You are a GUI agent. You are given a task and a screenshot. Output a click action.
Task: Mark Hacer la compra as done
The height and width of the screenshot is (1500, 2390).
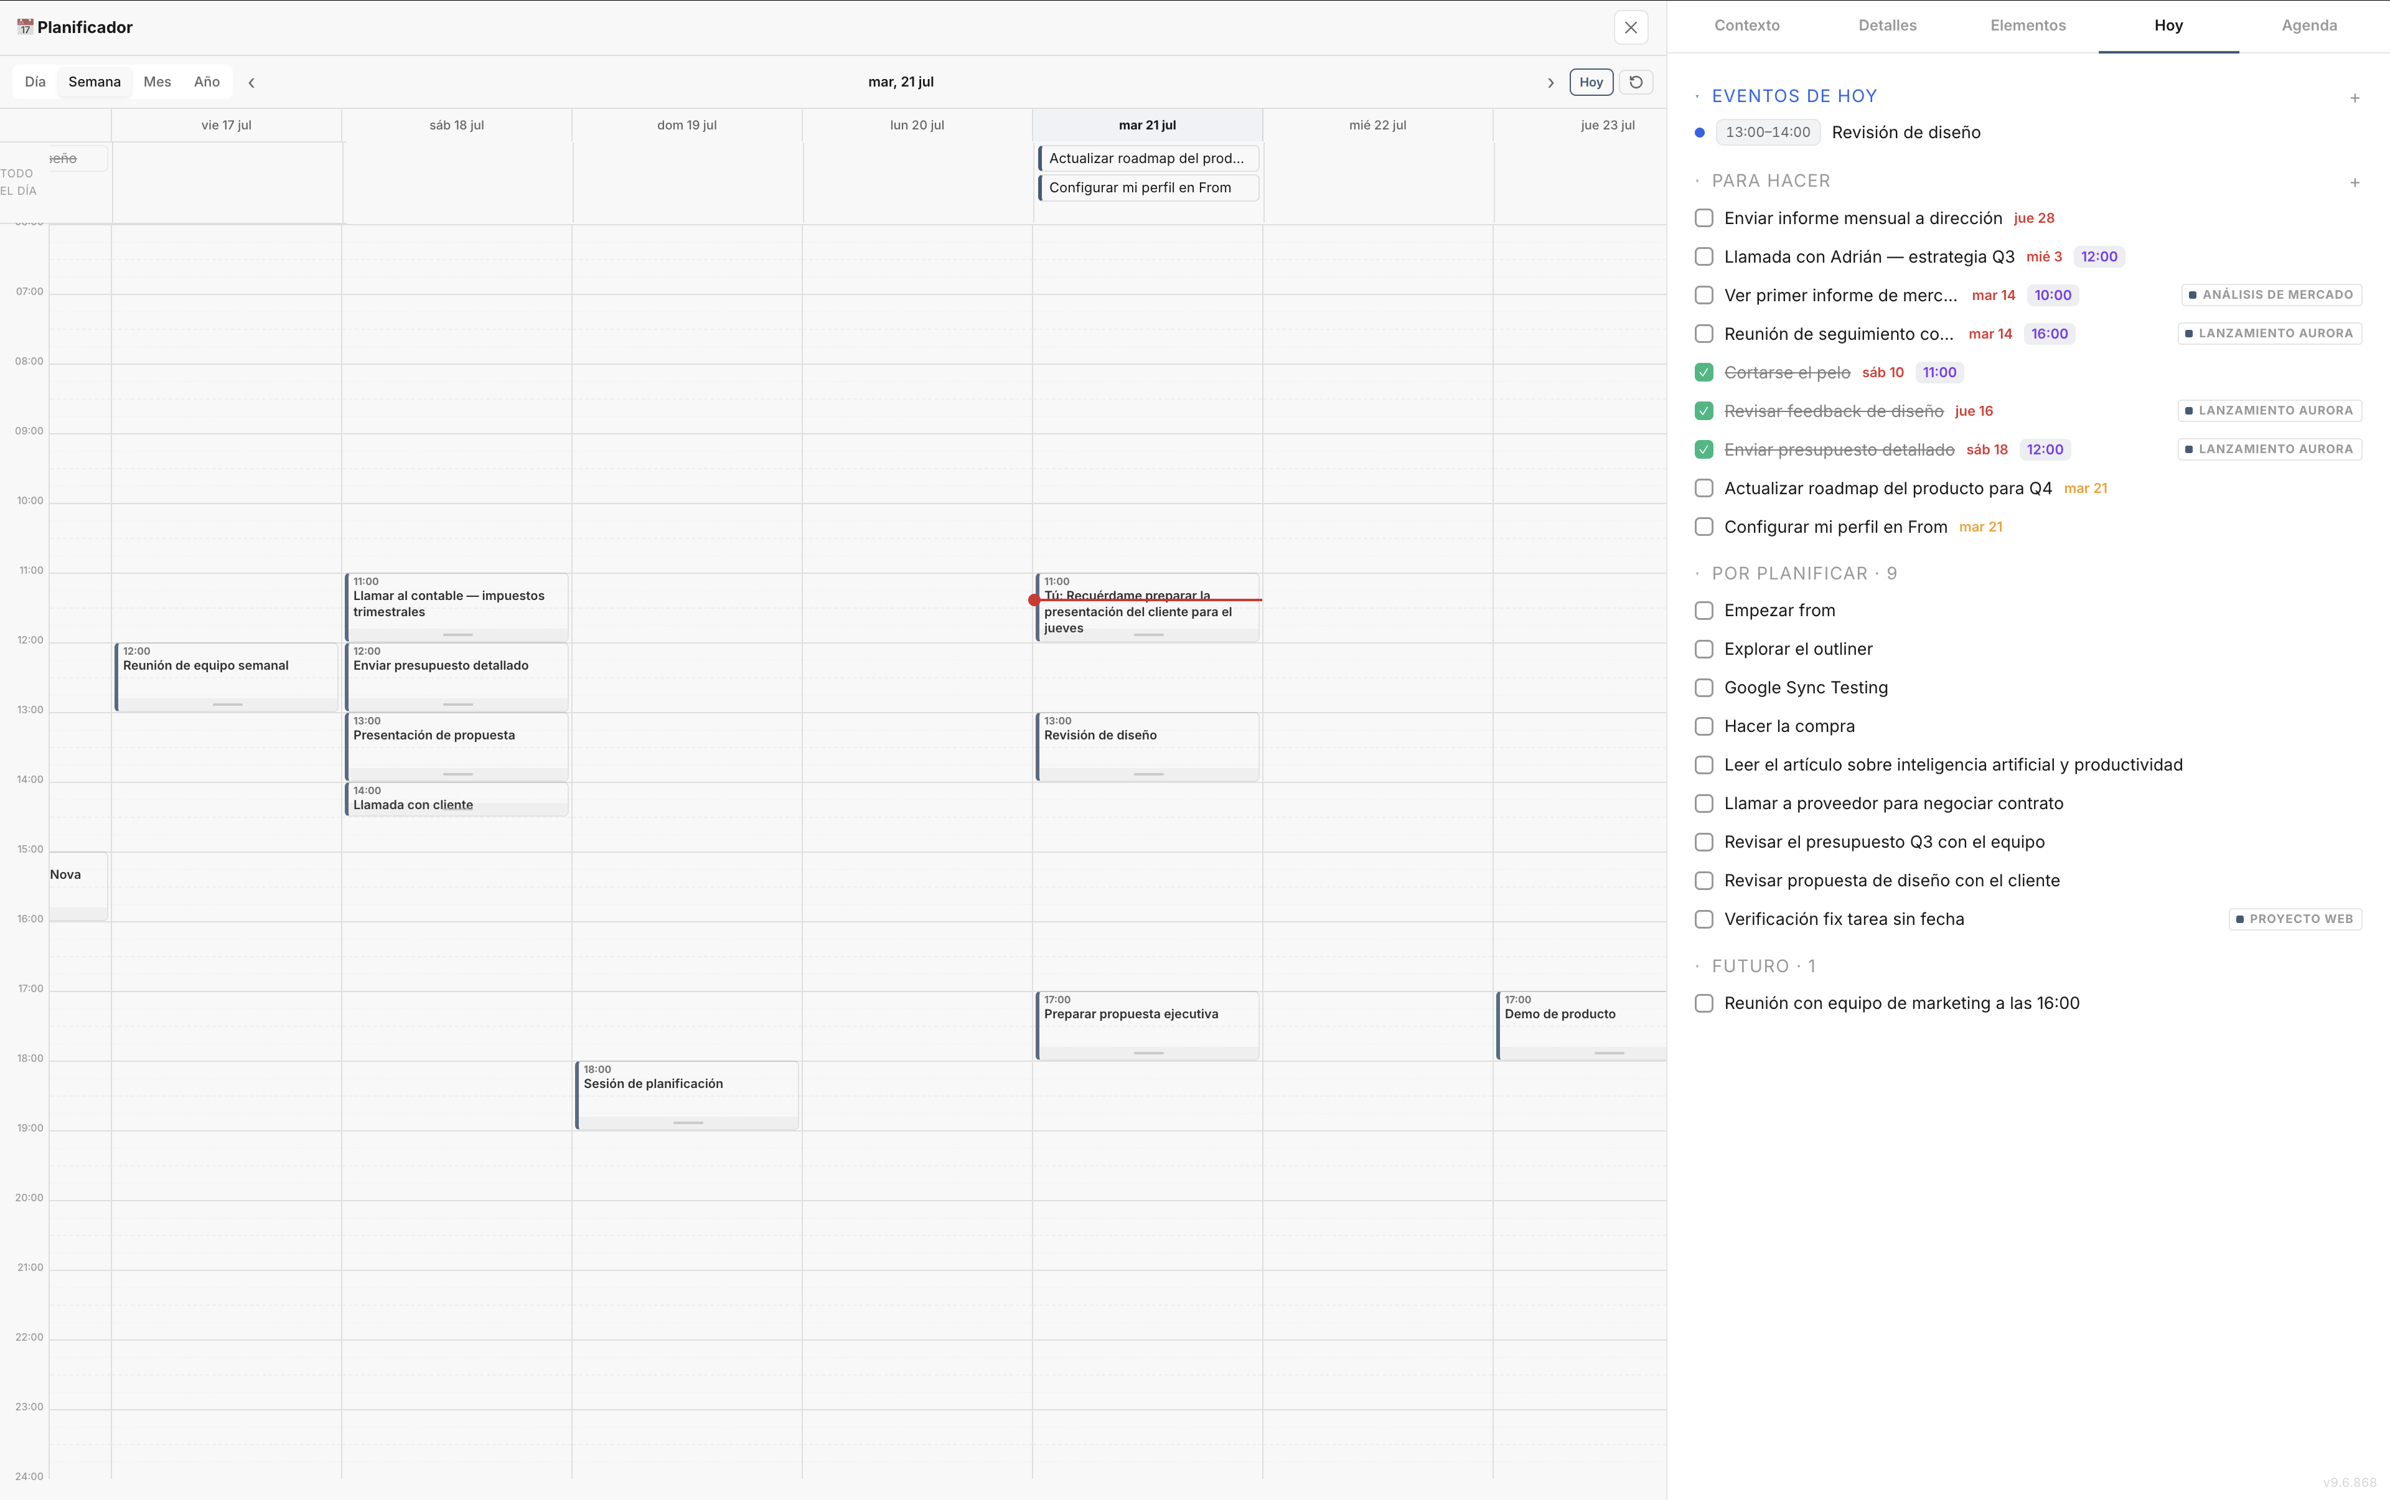pos(1703,726)
